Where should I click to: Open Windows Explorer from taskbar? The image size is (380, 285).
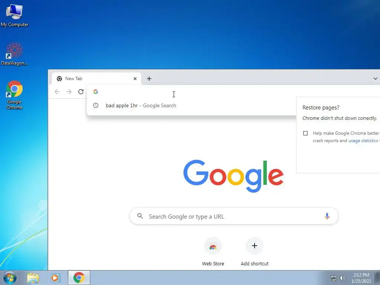point(33,278)
